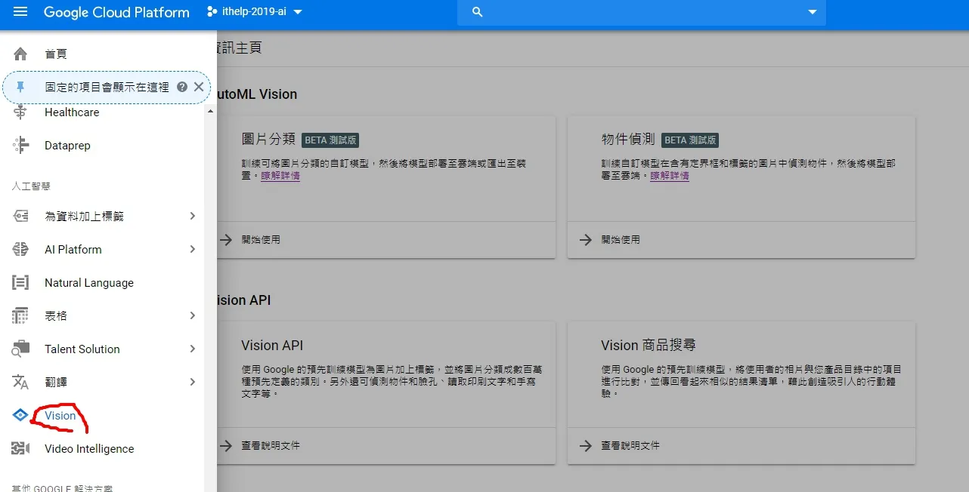Expand the search bar dropdown arrow
Viewport: 969px width, 492px height.
(x=813, y=12)
